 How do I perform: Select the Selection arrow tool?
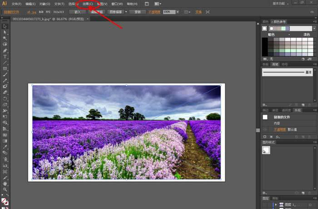(5, 26)
